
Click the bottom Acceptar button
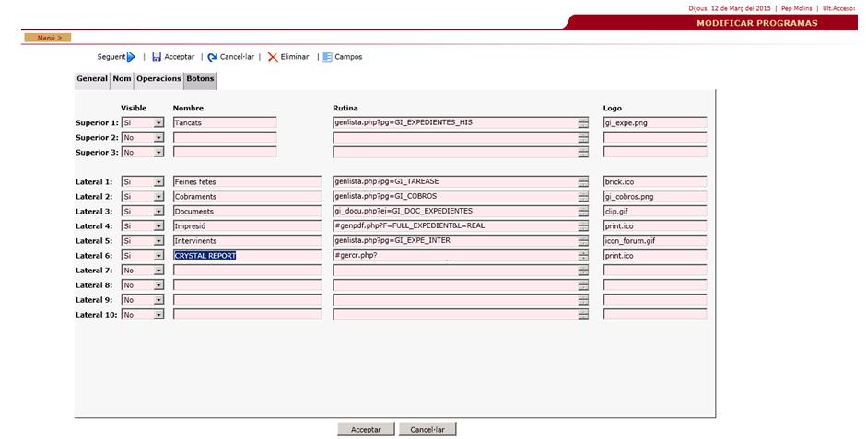click(366, 430)
